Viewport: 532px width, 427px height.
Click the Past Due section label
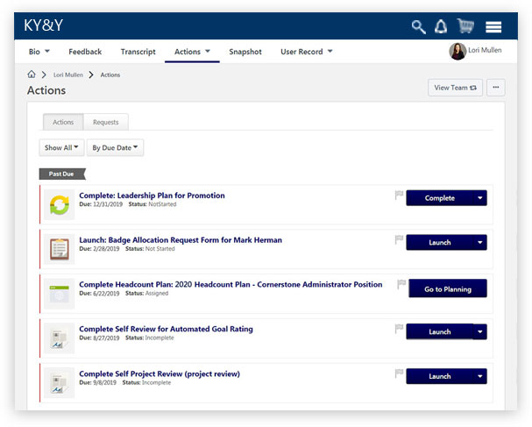pyautogui.click(x=61, y=174)
